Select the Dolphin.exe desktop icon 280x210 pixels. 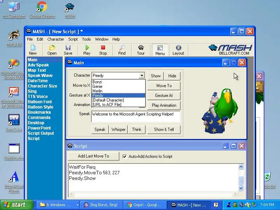(x=14, y=152)
